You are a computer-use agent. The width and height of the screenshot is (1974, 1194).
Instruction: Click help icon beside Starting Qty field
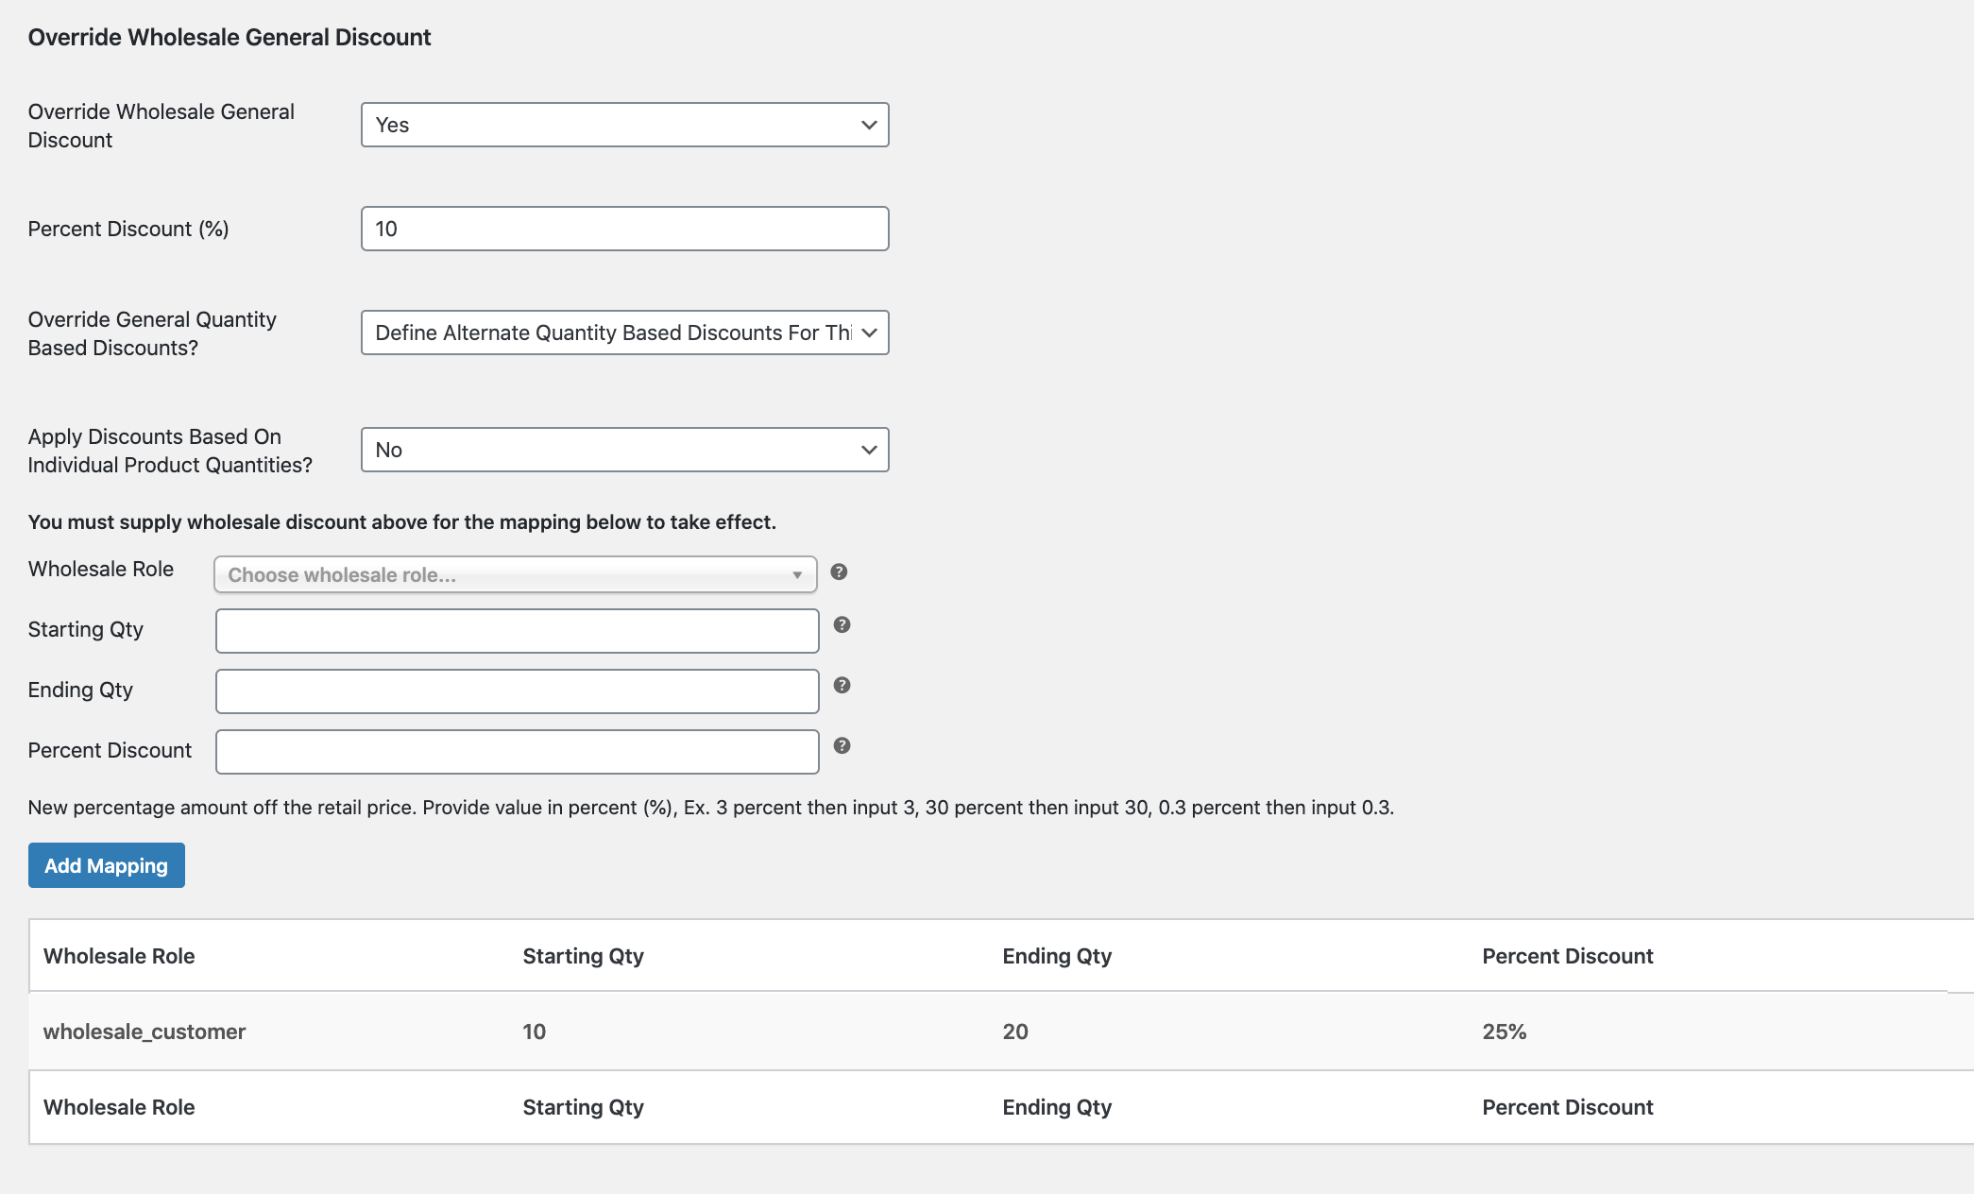[842, 624]
